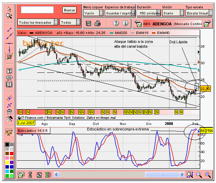This screenshot has width=216, height=183.
Task: Click the 3 Jul 2007 date label
Action: point(26,123)
